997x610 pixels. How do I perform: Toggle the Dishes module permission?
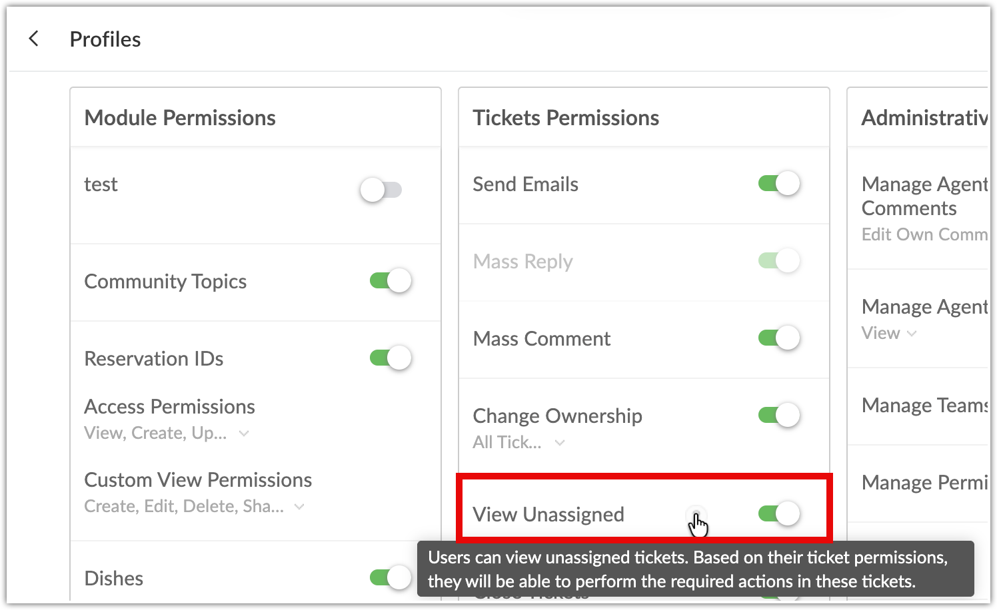click(391, 577)
